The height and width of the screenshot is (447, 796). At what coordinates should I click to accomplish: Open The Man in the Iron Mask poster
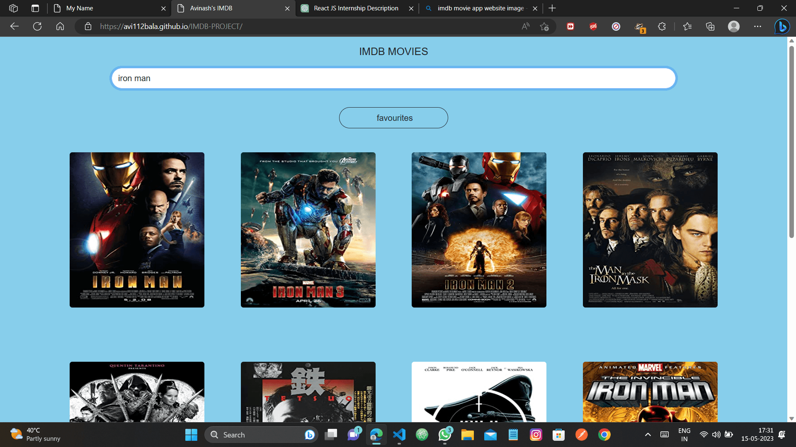tap(650, 230)
